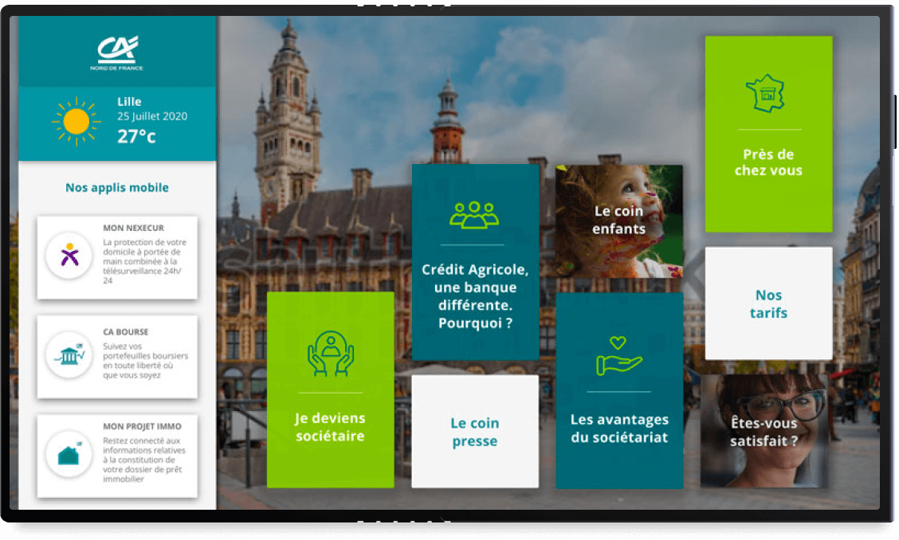Image resolution: width=899 pixels, height=540 pixels.
Task: Select the MON PROJET IMMO card title
Action: (x=142, y=426)
